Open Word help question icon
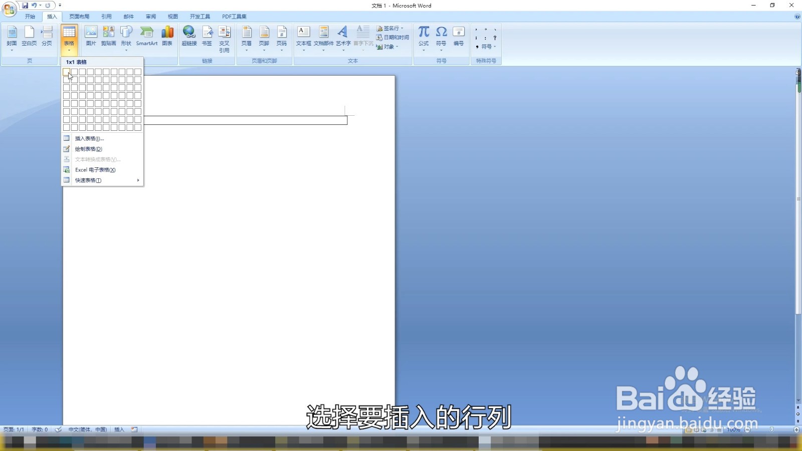 797,17
